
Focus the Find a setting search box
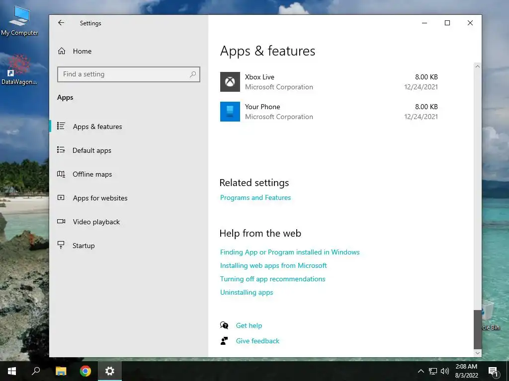[x=129, y=74]
